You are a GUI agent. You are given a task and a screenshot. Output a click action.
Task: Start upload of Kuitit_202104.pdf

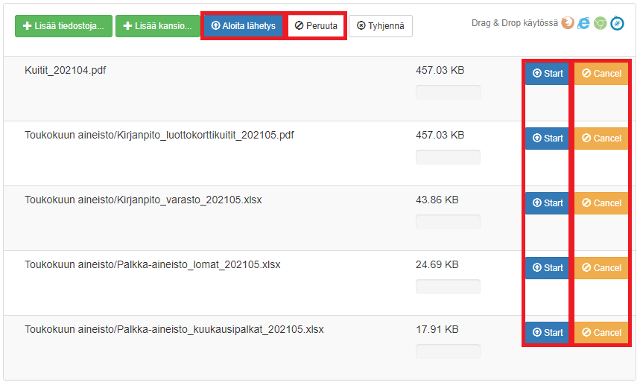pos(547,74)
